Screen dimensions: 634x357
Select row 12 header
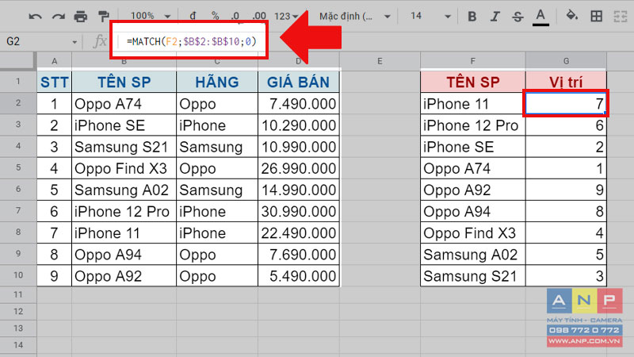pyautogui.click(x=18, y=311)
